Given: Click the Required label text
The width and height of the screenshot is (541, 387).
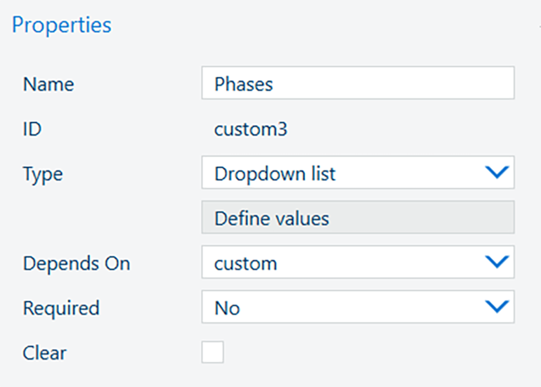Looking at the screenshot, I should coord(61,308).
